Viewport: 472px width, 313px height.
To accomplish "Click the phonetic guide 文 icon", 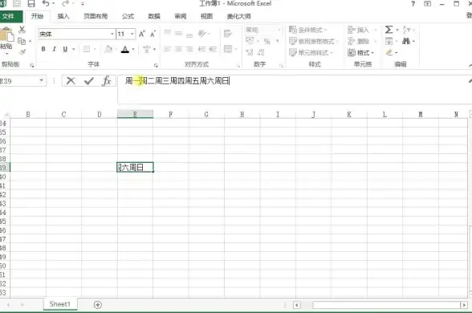I will 147,49.
